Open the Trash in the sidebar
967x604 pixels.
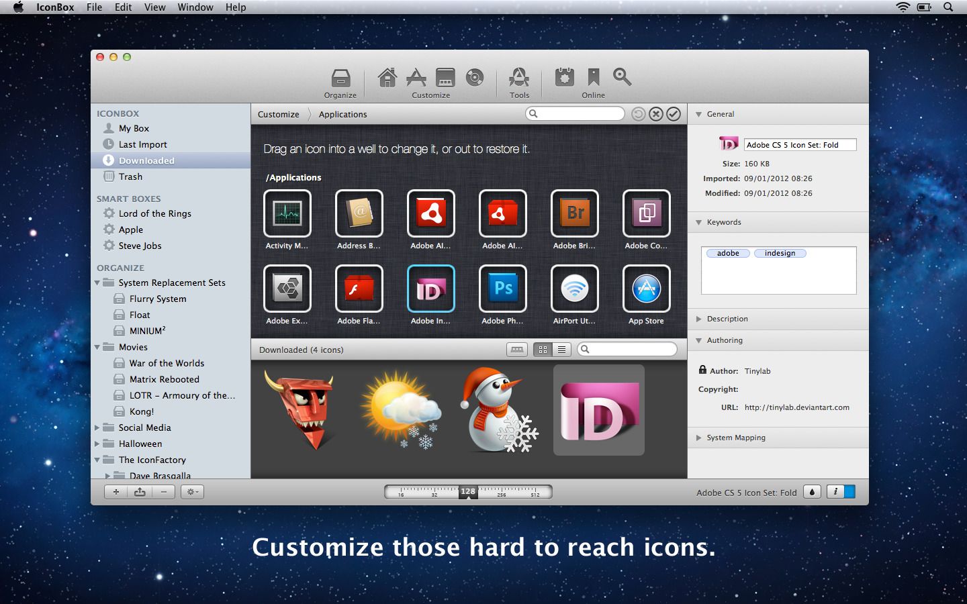(129, 177)
